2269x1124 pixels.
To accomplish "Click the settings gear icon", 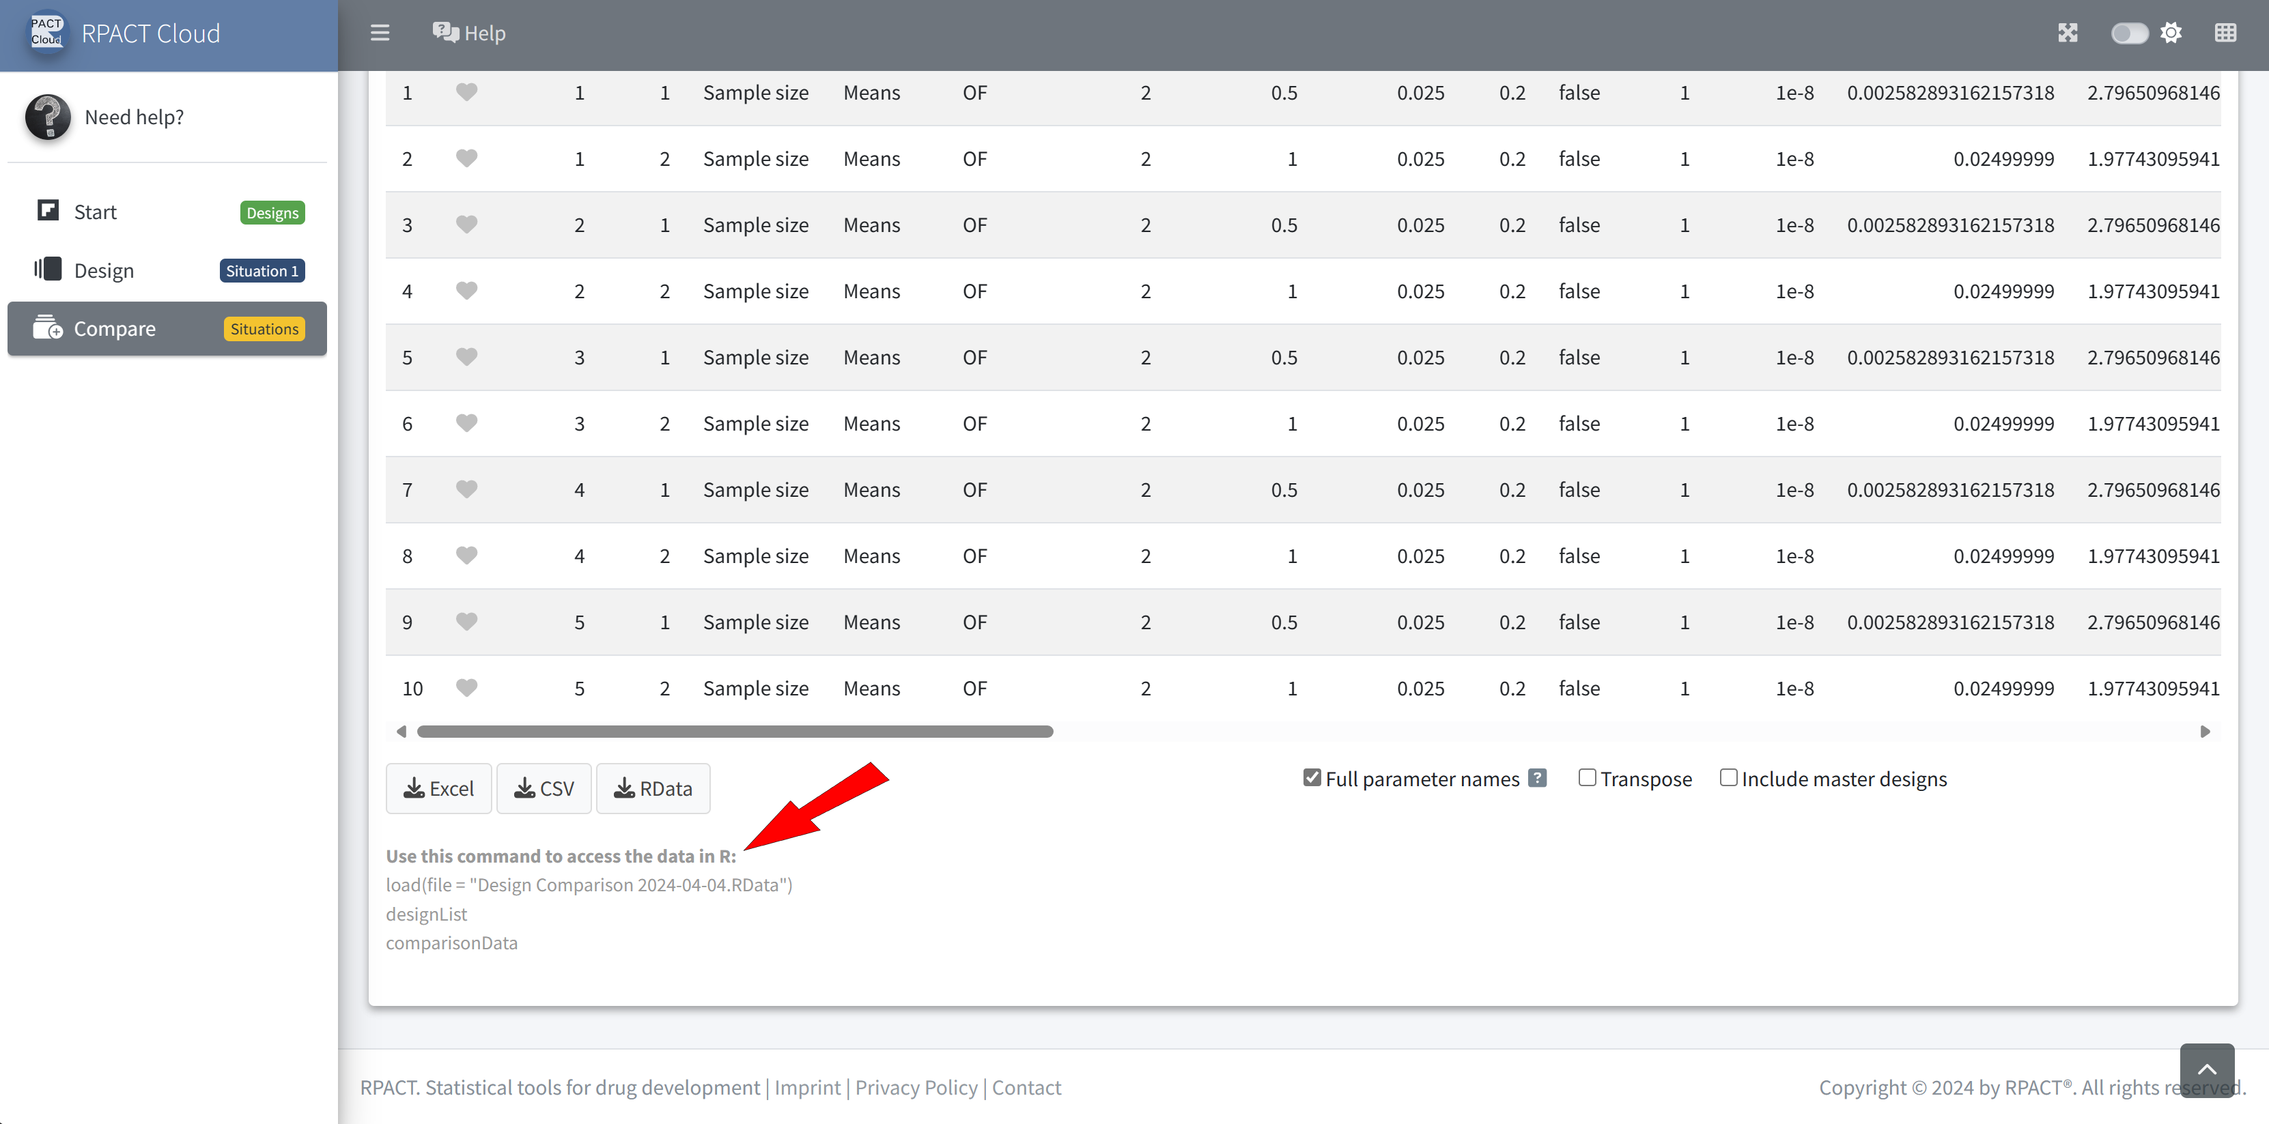I will click(2171, 33).
